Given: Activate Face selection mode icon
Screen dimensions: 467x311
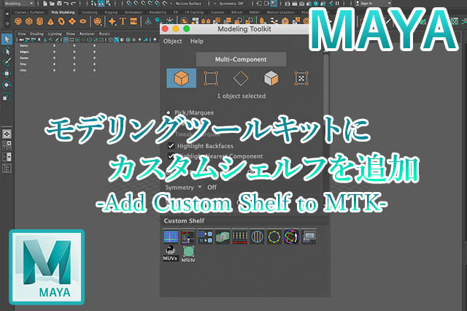Looking at the screenshot, I should point(270,79).
